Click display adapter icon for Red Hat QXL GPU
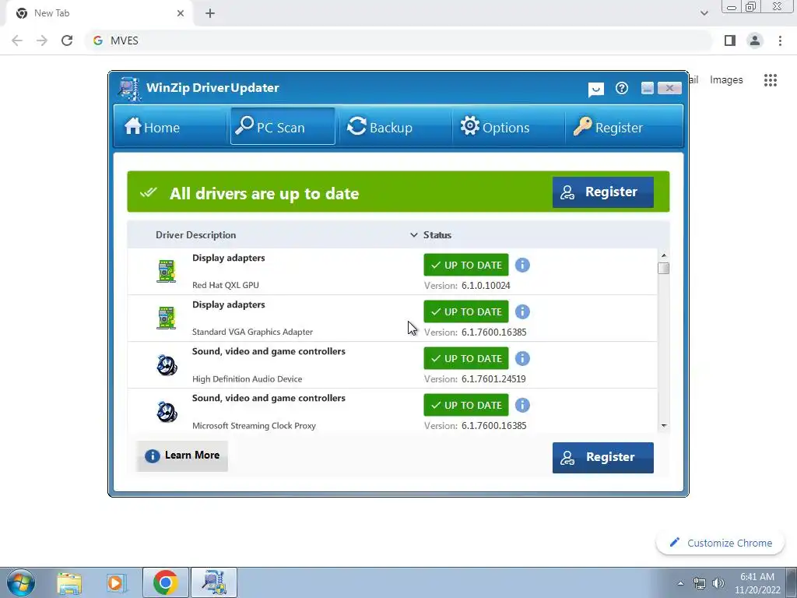 [167, 271]
